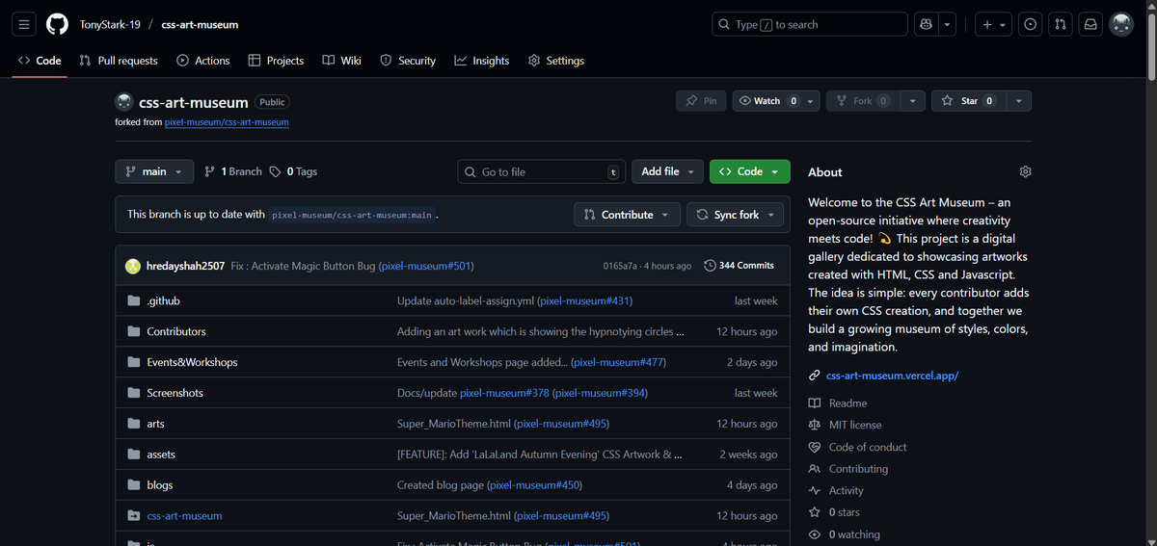The width and height of the screenshot is (1157, 546).
Task: Open the issues icon in header
Action: point(1031,24)
